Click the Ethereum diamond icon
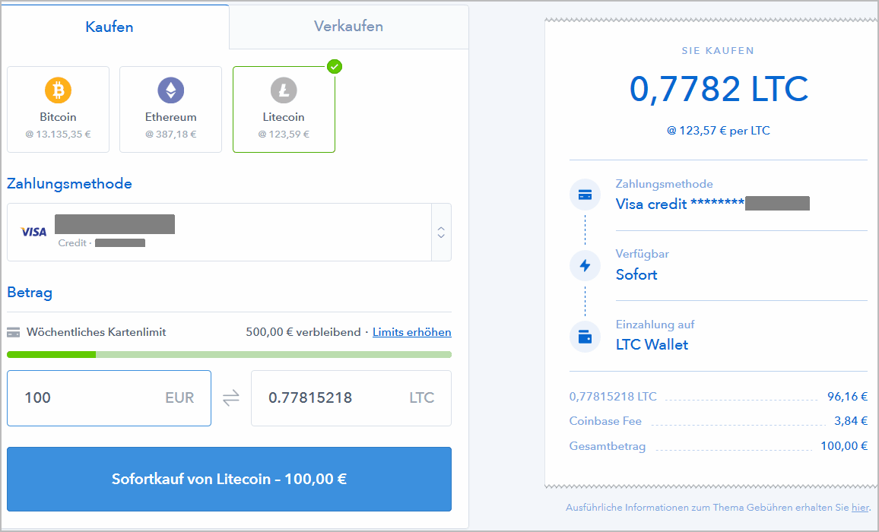This screenshot has width=879, height=532. [171, 90]
